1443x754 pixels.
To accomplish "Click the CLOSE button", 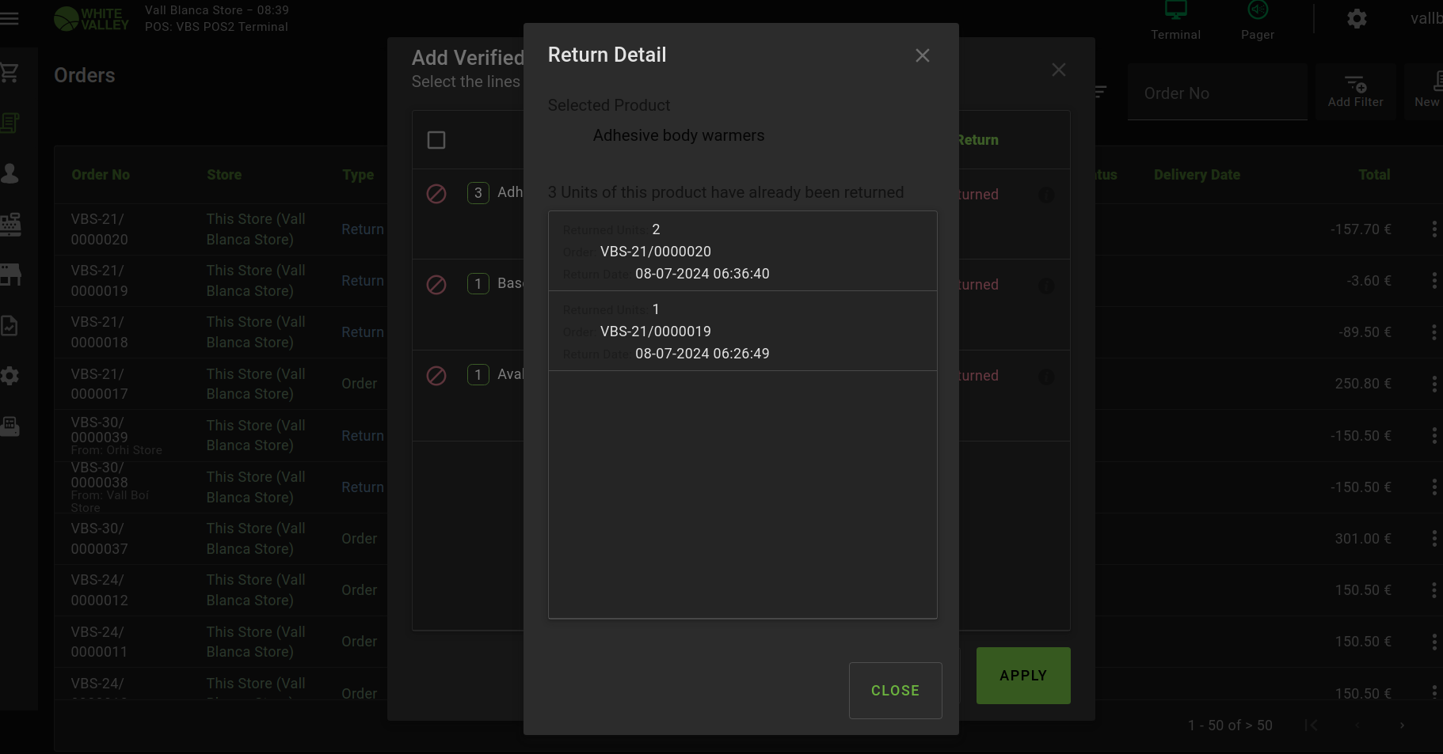I will [895, 690].
